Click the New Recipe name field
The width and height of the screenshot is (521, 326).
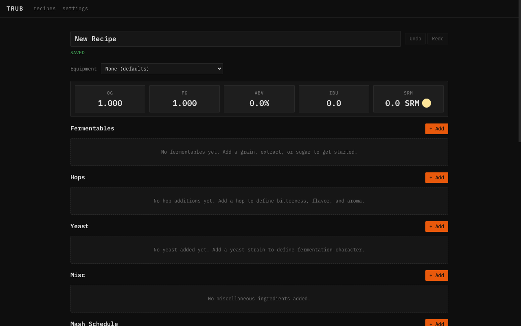click(235, 39)
